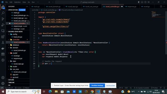Expand the Timeline section
The image size is (167, 94).
click(x=11, y=83)
